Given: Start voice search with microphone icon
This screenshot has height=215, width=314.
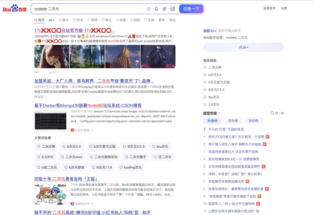Looking at the screenshot, I should click(x=156, y=9).
